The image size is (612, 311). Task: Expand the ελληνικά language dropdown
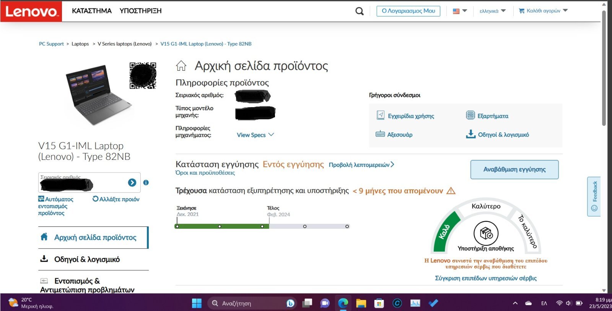point(492,11)
